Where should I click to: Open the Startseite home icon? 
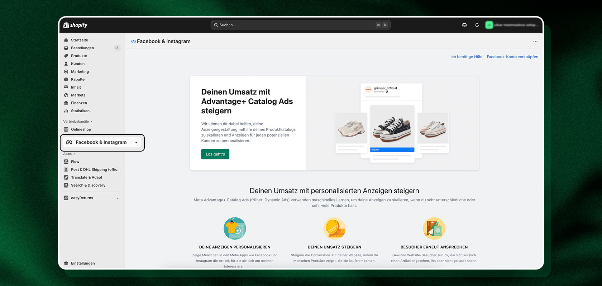tap(66, 40)
